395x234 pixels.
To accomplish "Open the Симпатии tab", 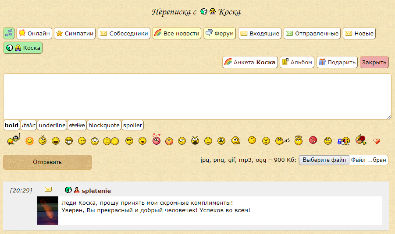I will [x=75, y=33].
